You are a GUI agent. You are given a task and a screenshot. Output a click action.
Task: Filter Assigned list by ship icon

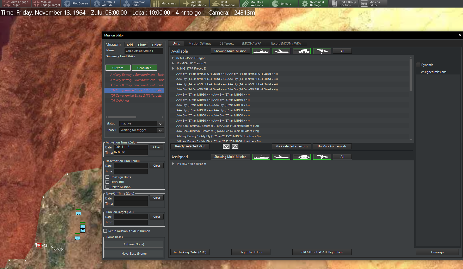pos(261,157)
